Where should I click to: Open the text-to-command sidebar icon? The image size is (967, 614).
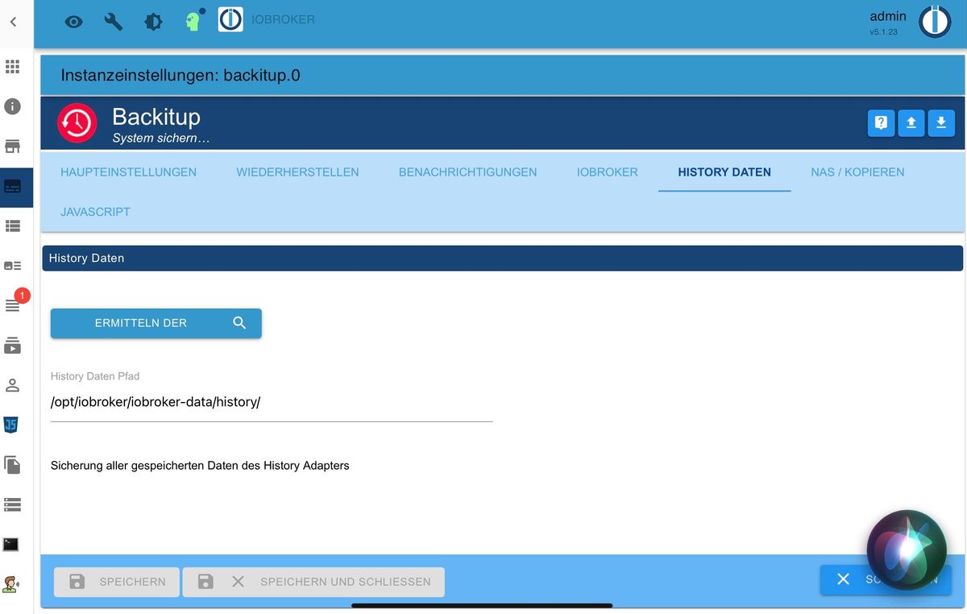11,584
